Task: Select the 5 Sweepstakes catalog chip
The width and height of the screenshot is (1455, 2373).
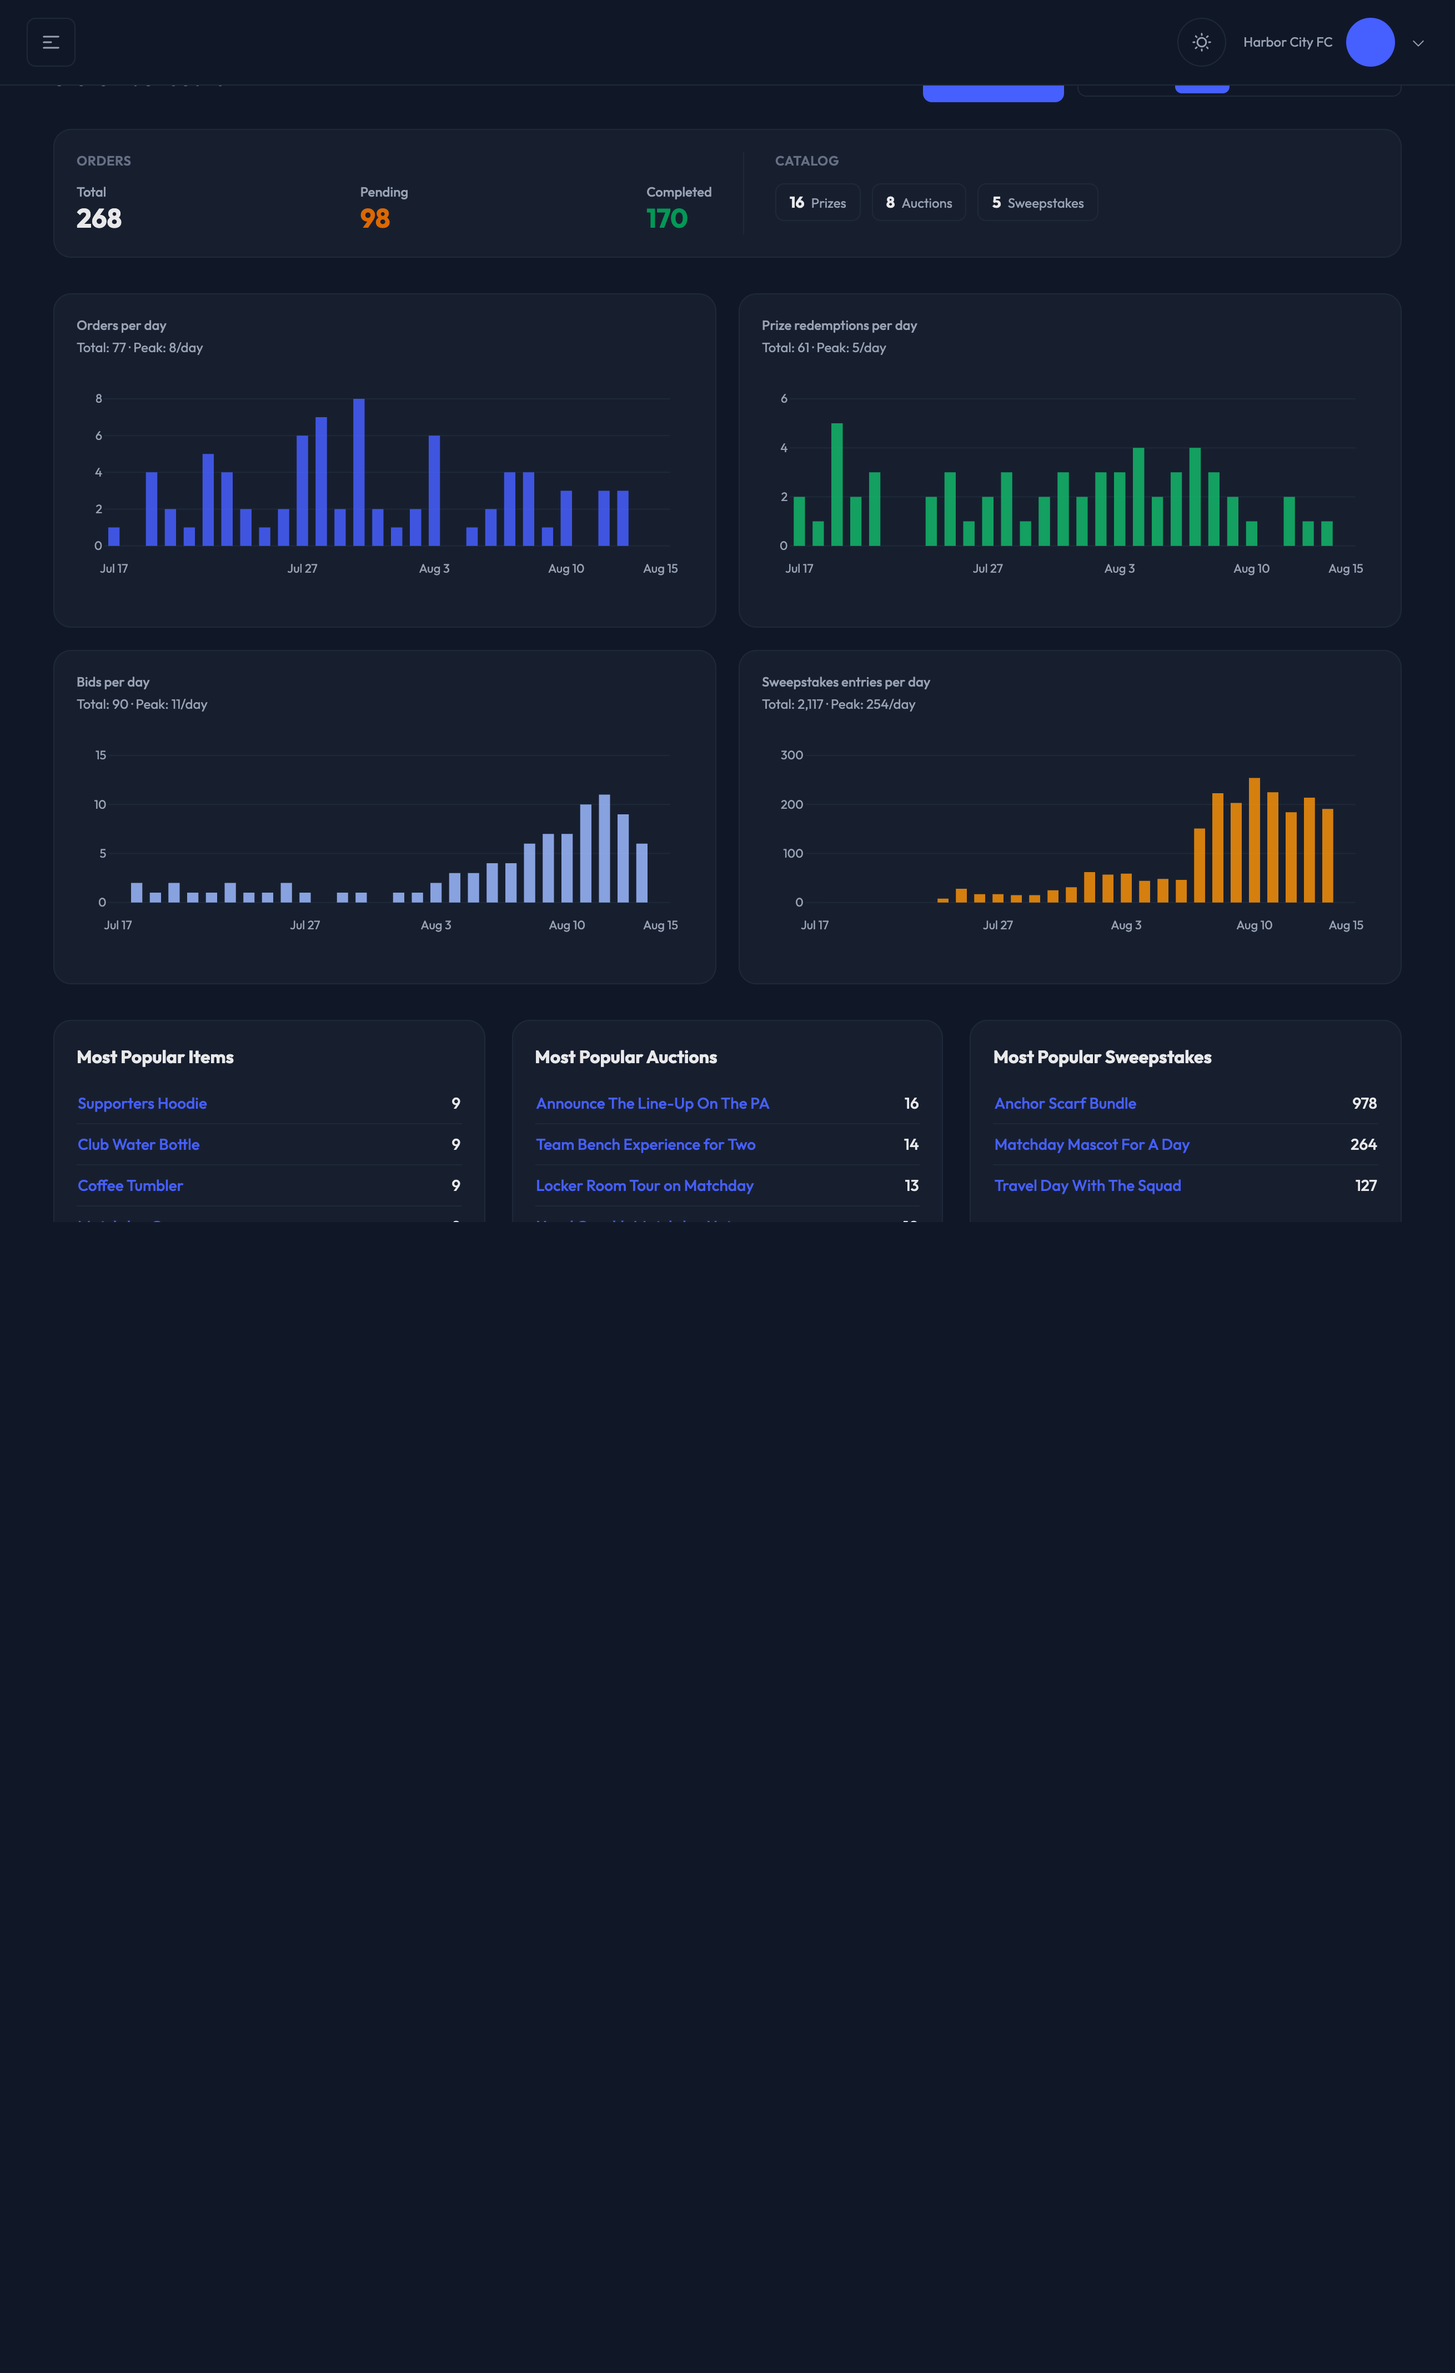Action: [1037, 202]
